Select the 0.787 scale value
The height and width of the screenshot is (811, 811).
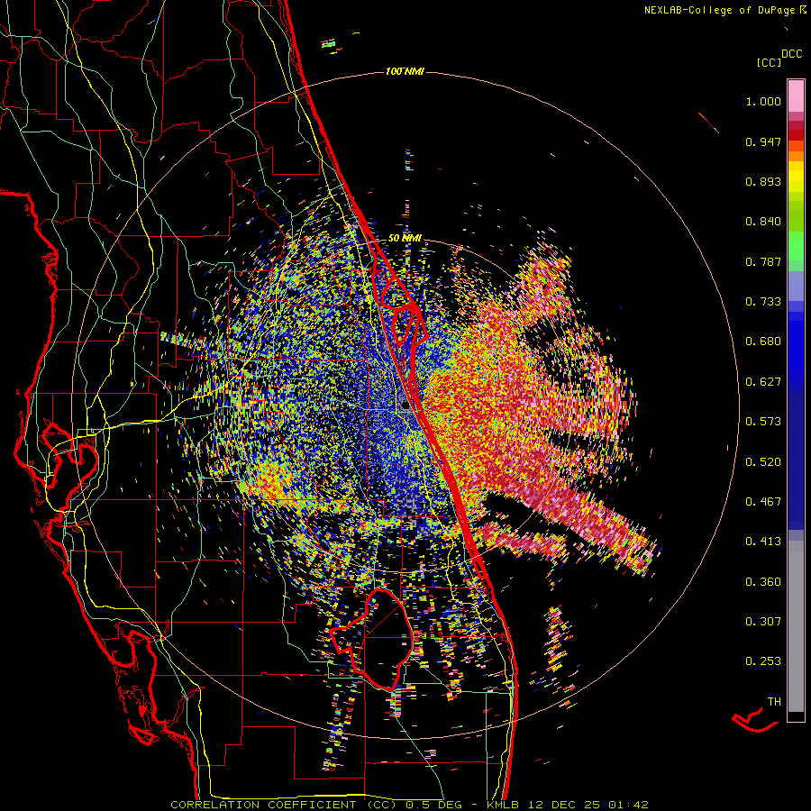coord(763,261)
